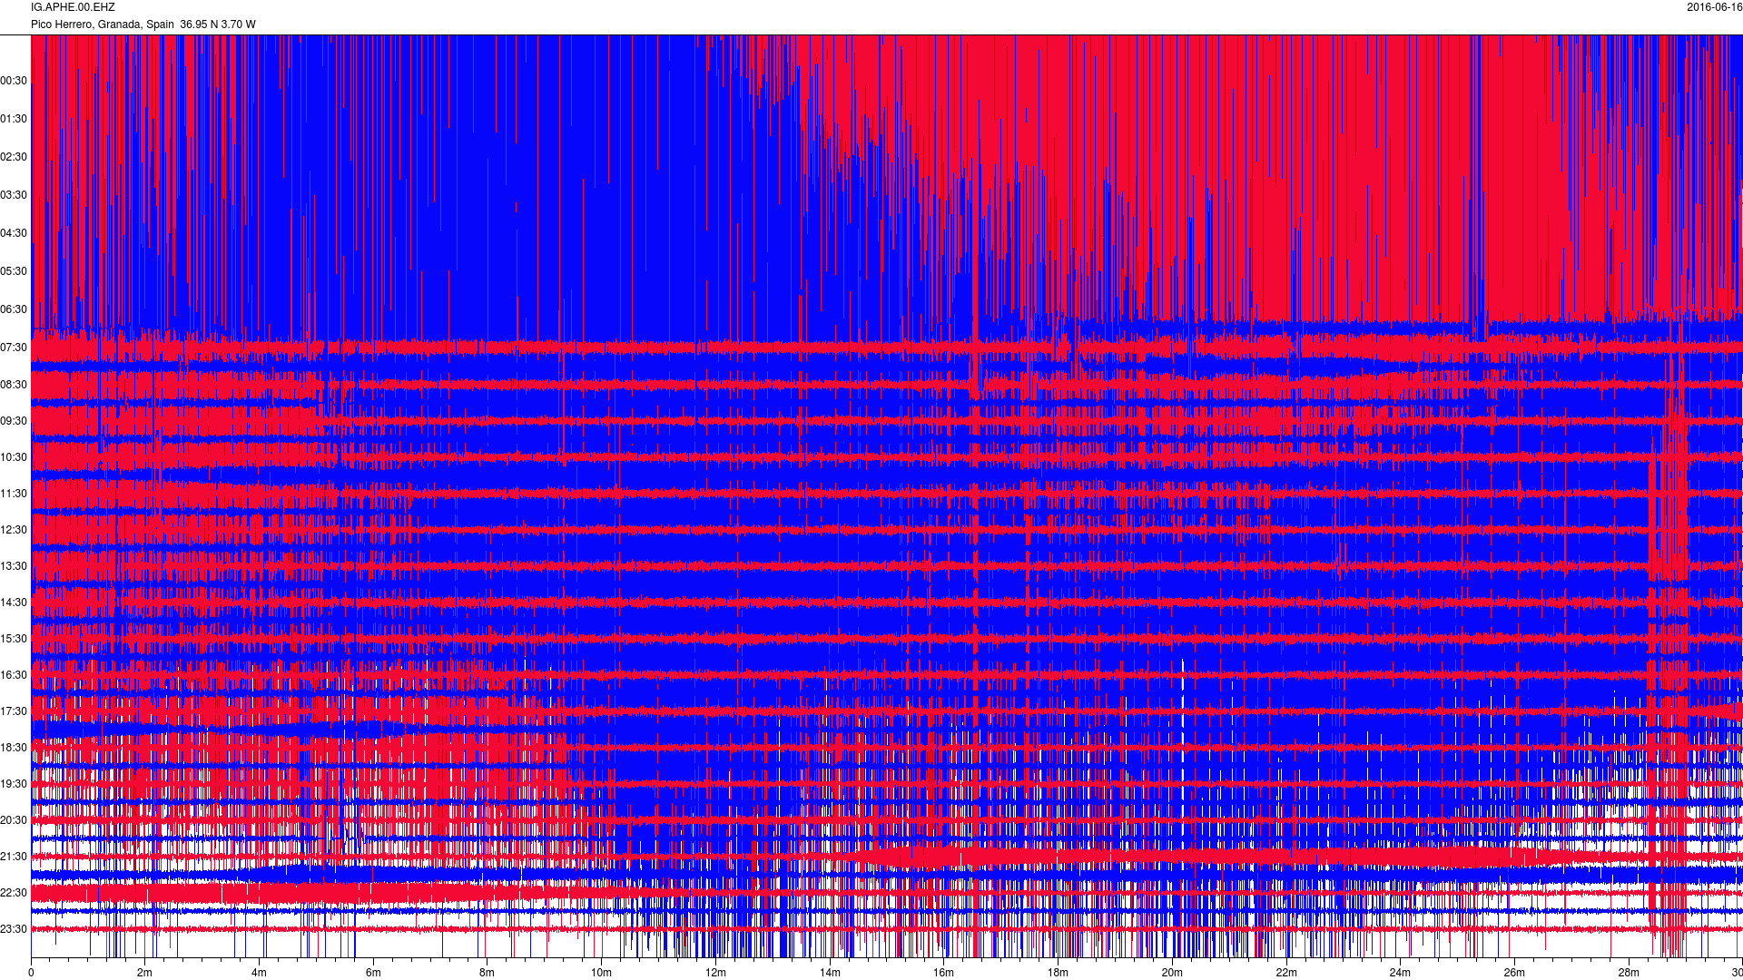The width and height of the screenshot is (1743, 980).
Task: Click the 13:30 time label
Action: point(14,566)
